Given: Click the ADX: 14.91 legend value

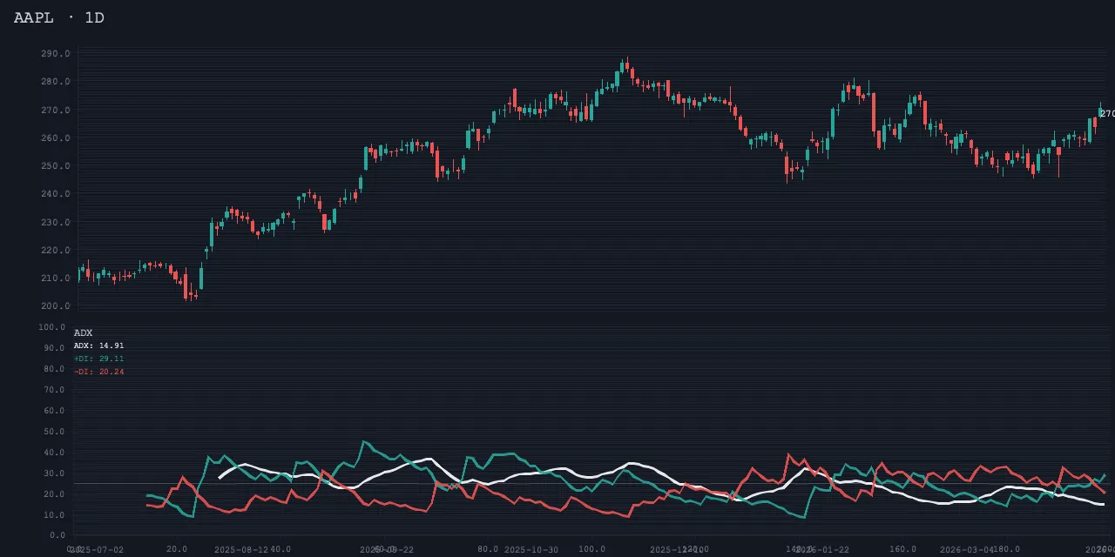Looking at the screenshot, I should pos(98,346).
